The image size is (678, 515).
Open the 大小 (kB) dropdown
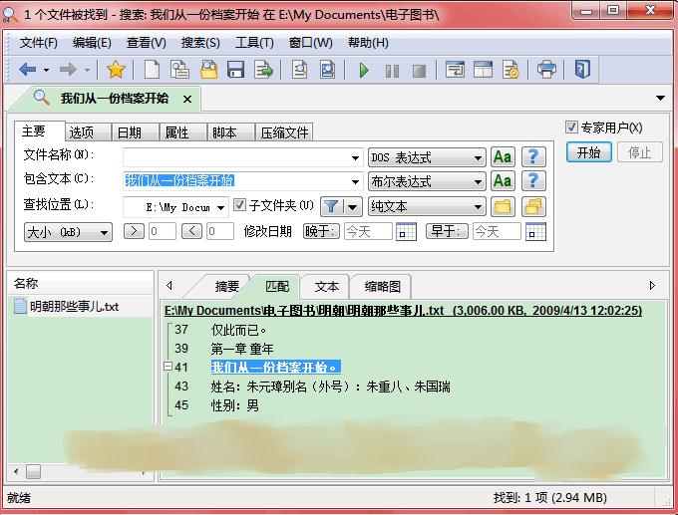coord(68,232)
